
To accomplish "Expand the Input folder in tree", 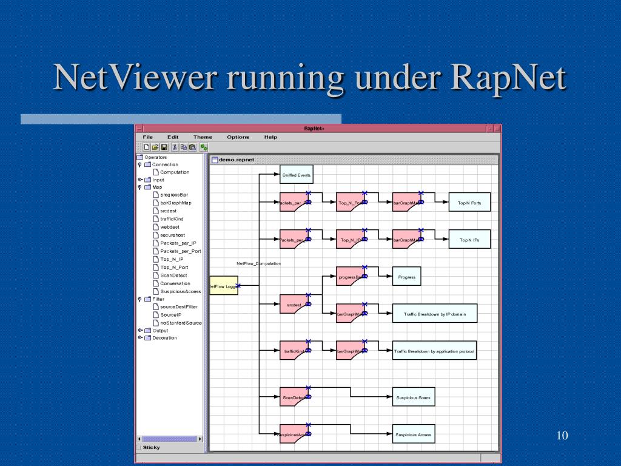I will (x=139, y=180).
